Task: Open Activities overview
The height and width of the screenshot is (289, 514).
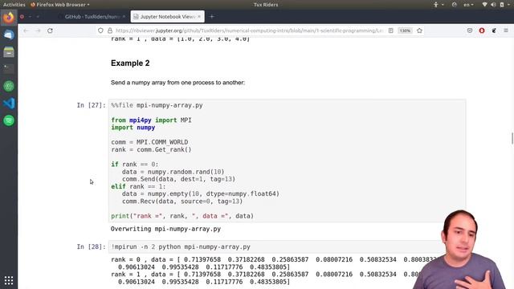Action: (x=14, y=5)
